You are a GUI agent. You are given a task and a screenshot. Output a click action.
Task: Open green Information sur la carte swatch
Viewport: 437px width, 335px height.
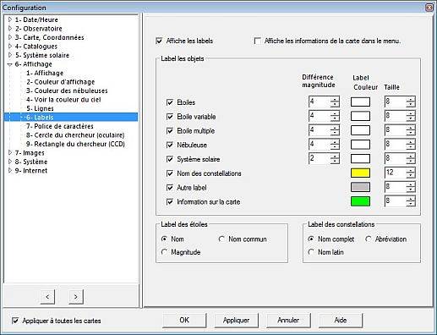(360, 201)
